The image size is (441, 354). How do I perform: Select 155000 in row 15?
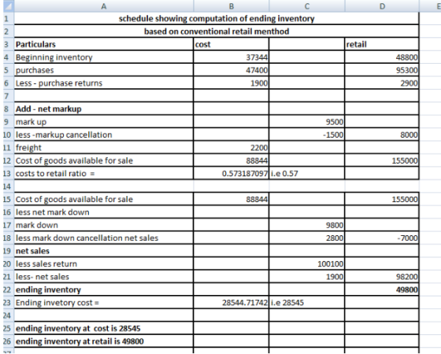click(x=382, y=199)
